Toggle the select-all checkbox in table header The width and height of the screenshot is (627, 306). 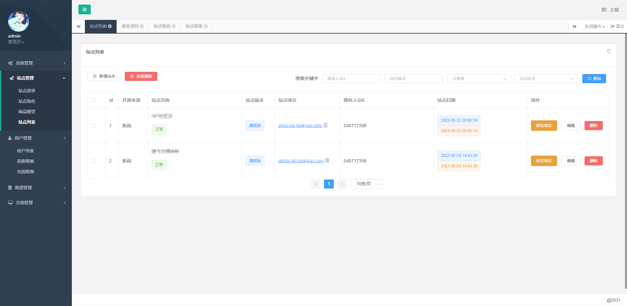click(93, 100)
